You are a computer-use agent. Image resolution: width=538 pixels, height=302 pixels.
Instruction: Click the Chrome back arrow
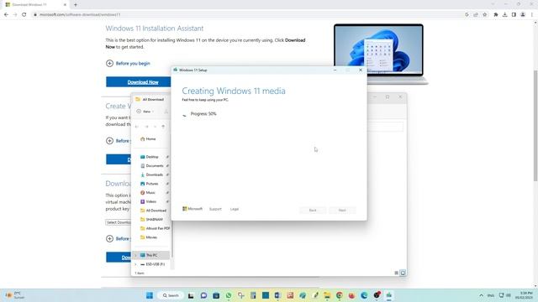pyautogui.click(x=6, y=15)
